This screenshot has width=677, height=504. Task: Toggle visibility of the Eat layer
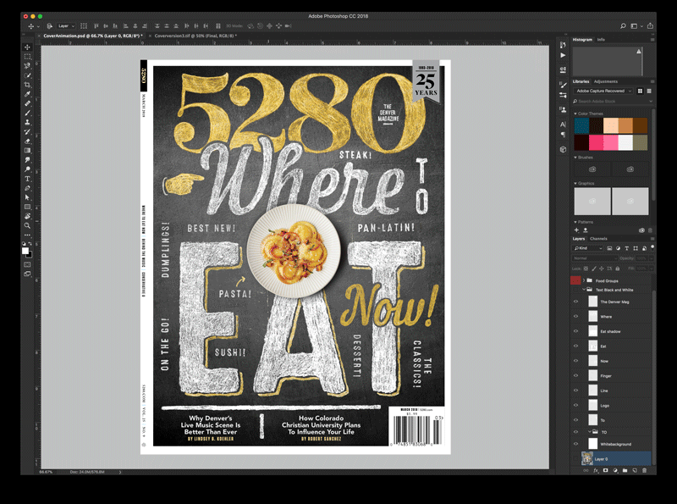(x=575, y=346)
